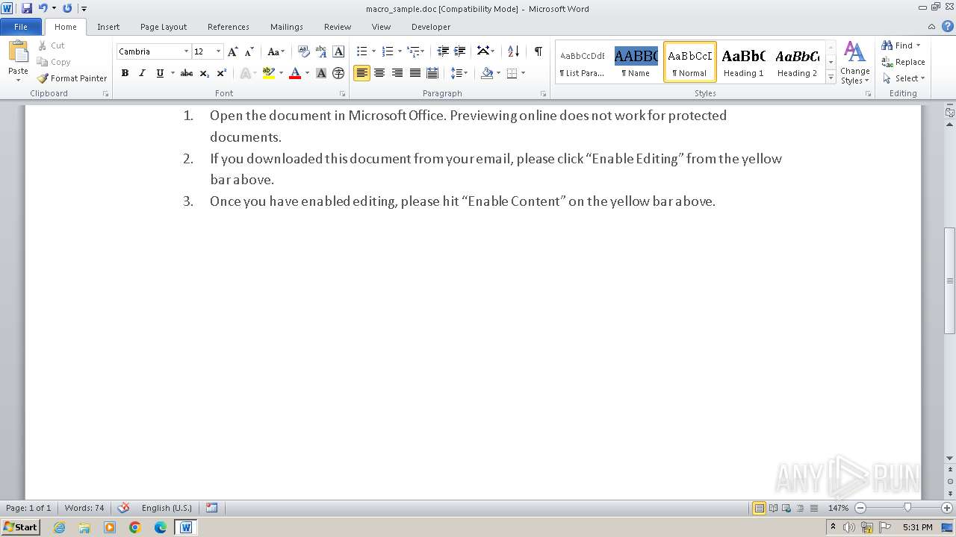Switch to the References tab
The image size is (956, 537).
[x=229, y=27]
